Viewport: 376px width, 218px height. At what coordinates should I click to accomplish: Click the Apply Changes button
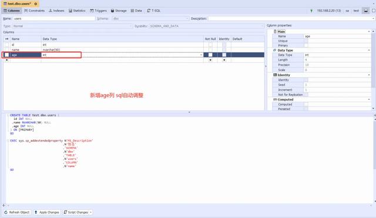point(46,212)
